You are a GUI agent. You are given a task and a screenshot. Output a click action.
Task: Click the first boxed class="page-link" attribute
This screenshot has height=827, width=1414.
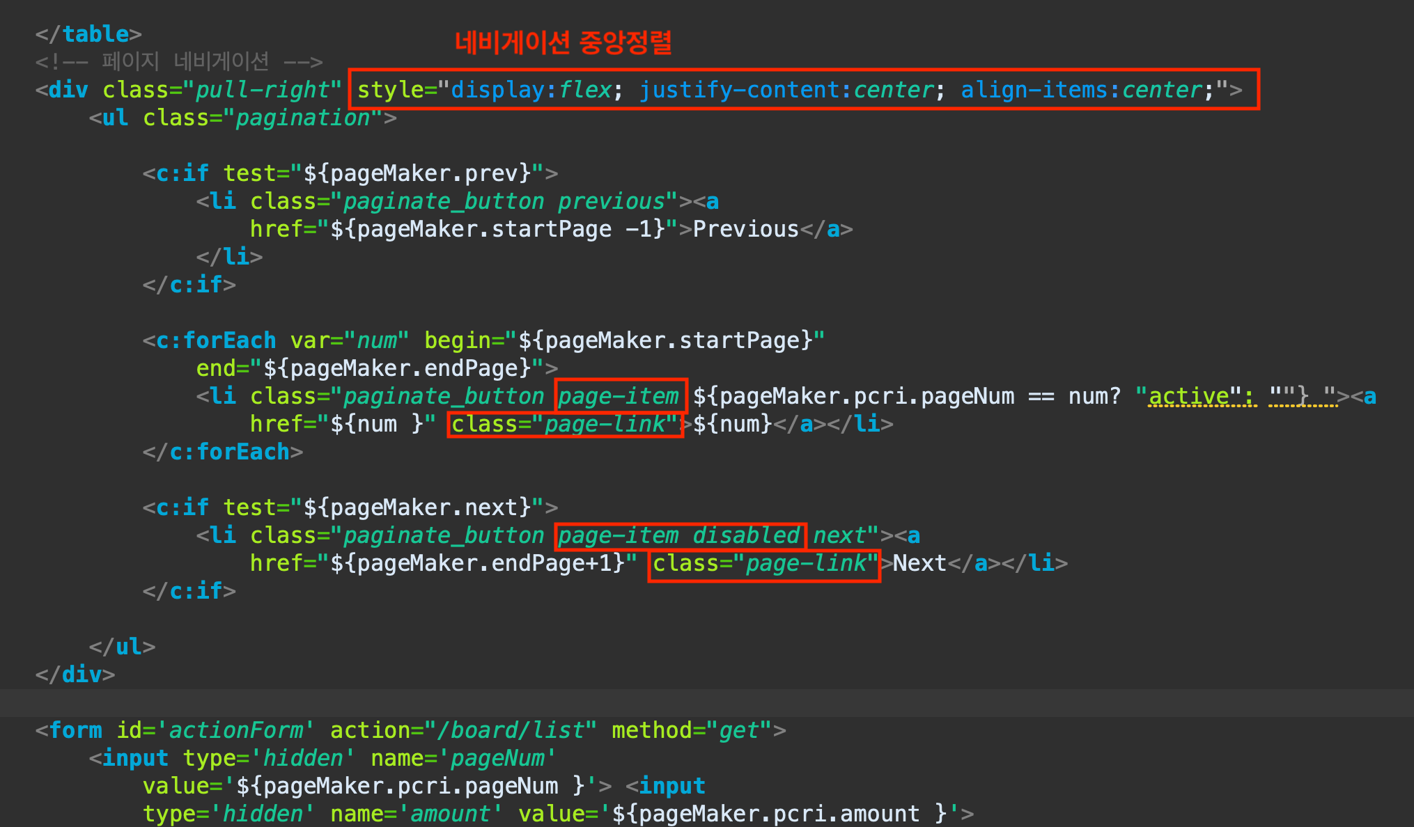[564, 424]
